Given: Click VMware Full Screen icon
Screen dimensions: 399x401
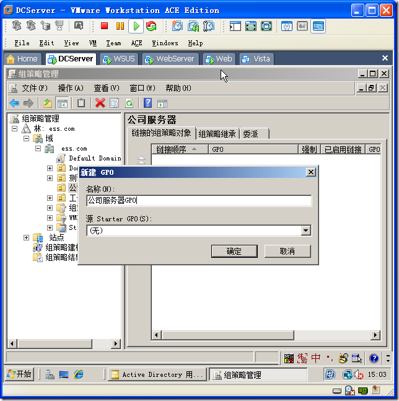Looking at the screenshot, I should (251, 26).
